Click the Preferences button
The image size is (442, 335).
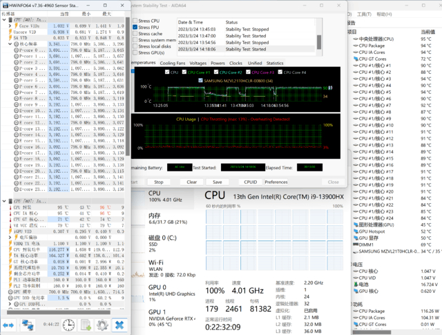pos(276,182)
